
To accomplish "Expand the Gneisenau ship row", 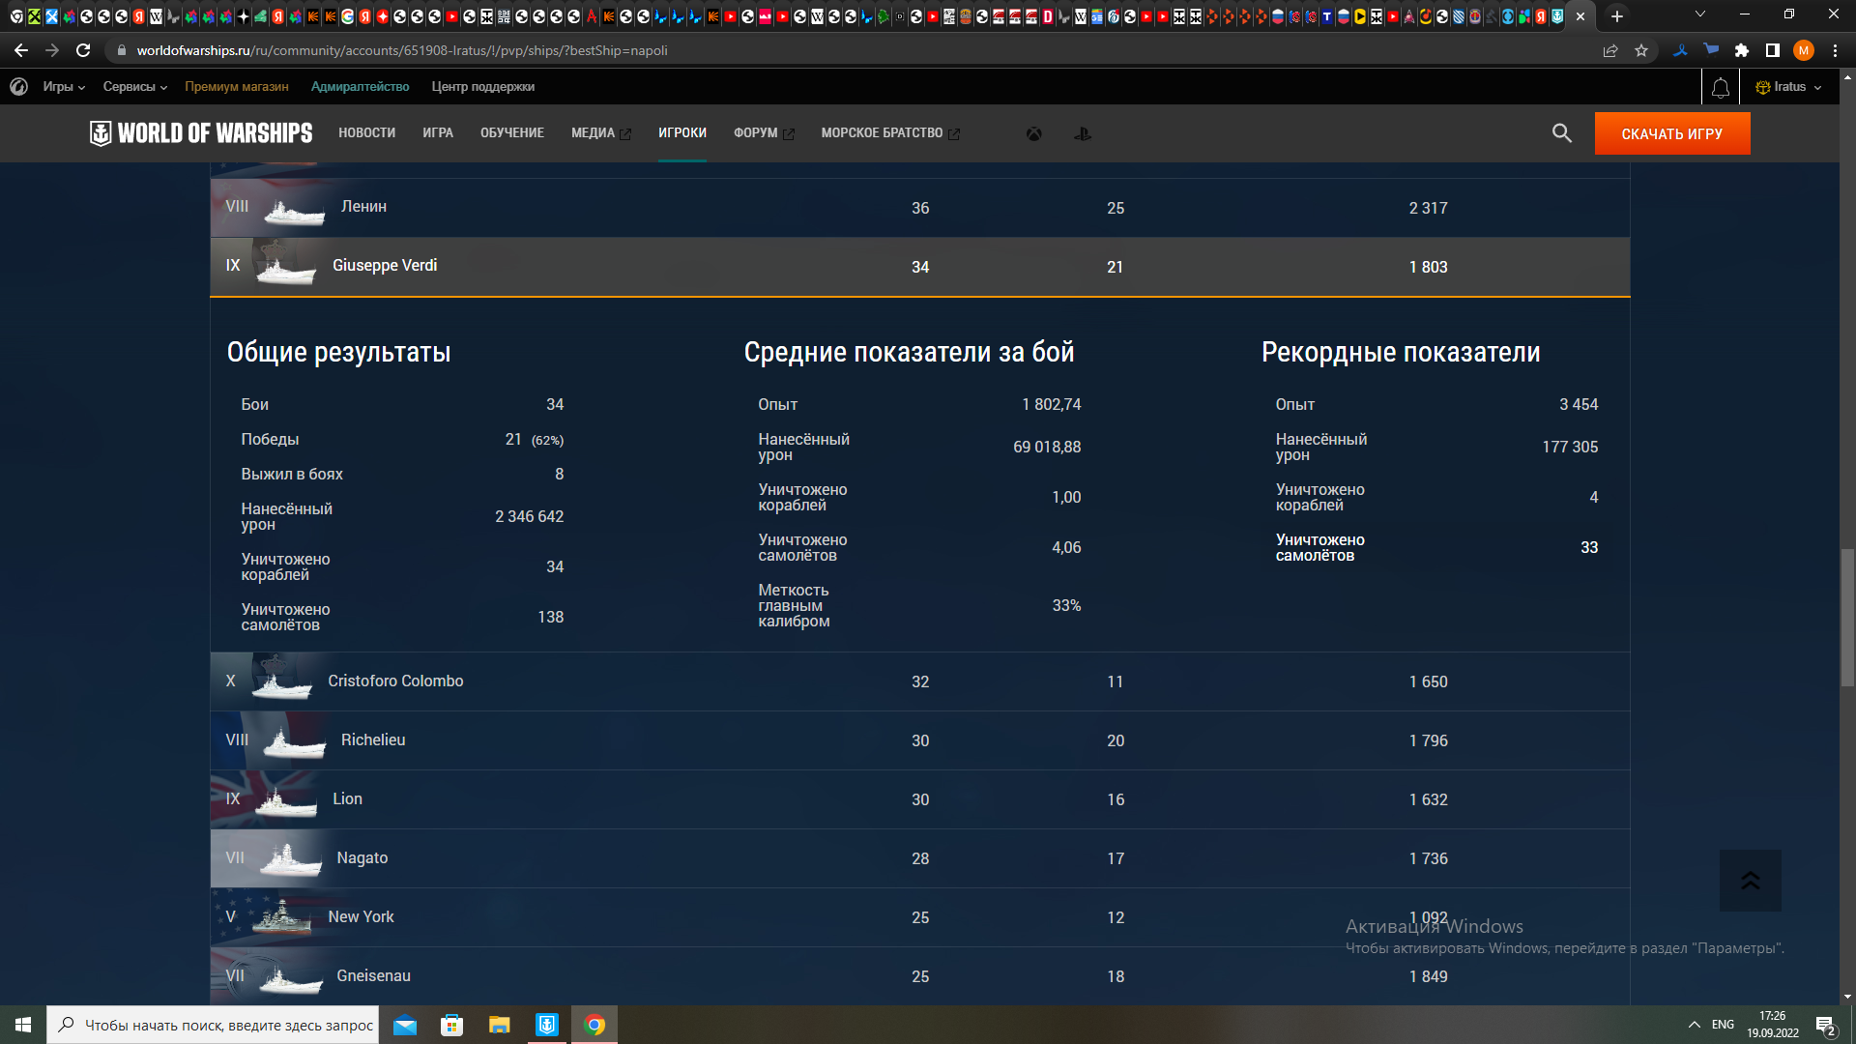I will 920,976.
